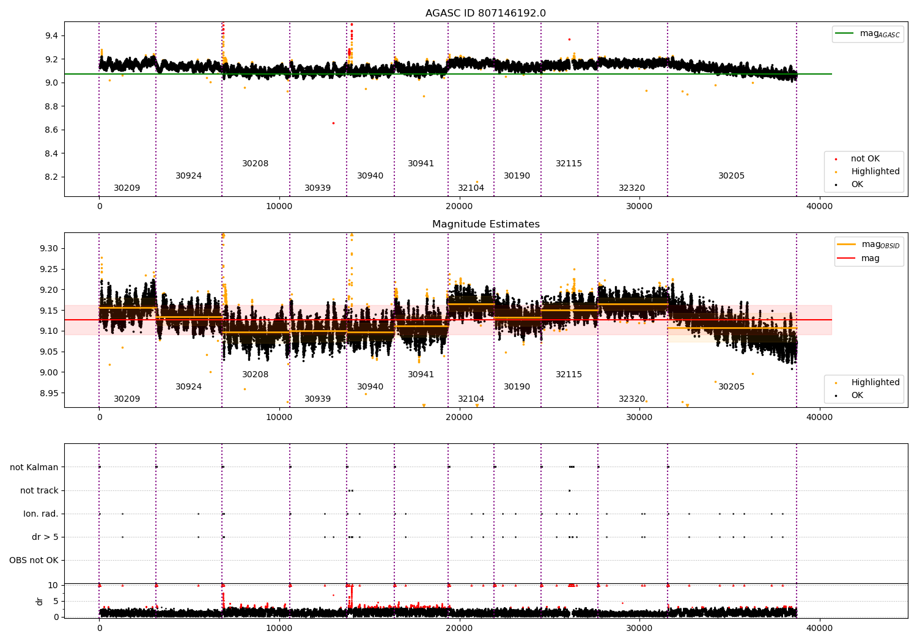Select observation label 30924 in top plot
The width and height of the screenshot is (917, 642).
pyautogui.click(x=189, y=176)
